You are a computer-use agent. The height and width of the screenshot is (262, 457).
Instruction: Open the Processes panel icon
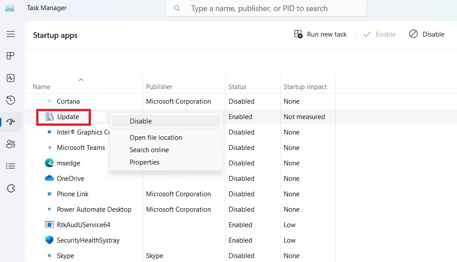11,56
